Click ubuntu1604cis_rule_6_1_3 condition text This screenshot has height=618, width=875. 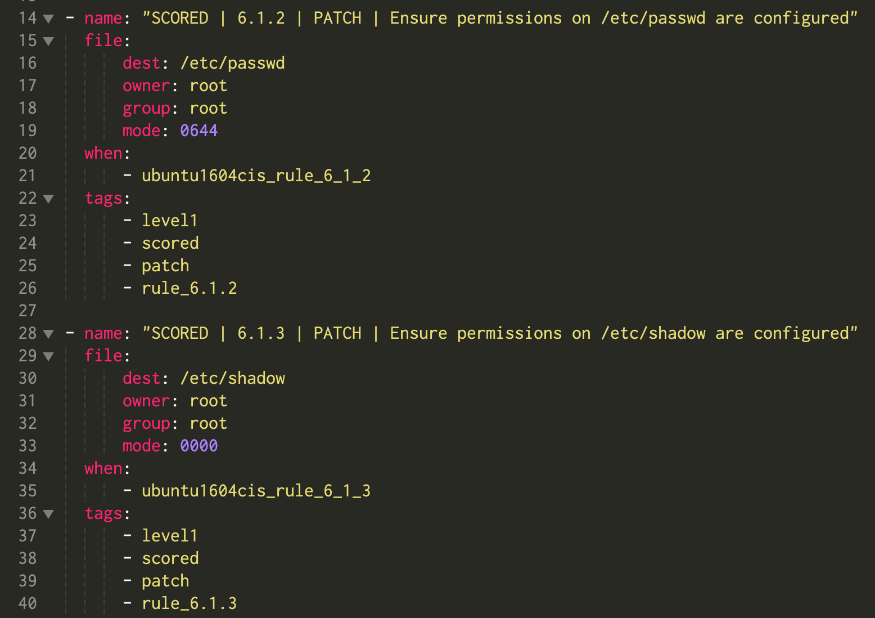point(256,491)
